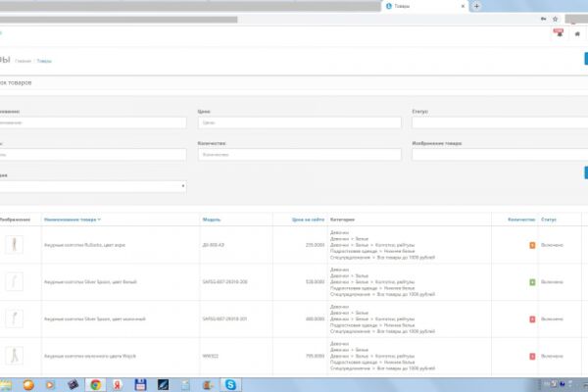This screenshot has width=588, height=392.
Task: Click thumbnail of Silver Spoon молочный product
Action: tap(15, 318)
